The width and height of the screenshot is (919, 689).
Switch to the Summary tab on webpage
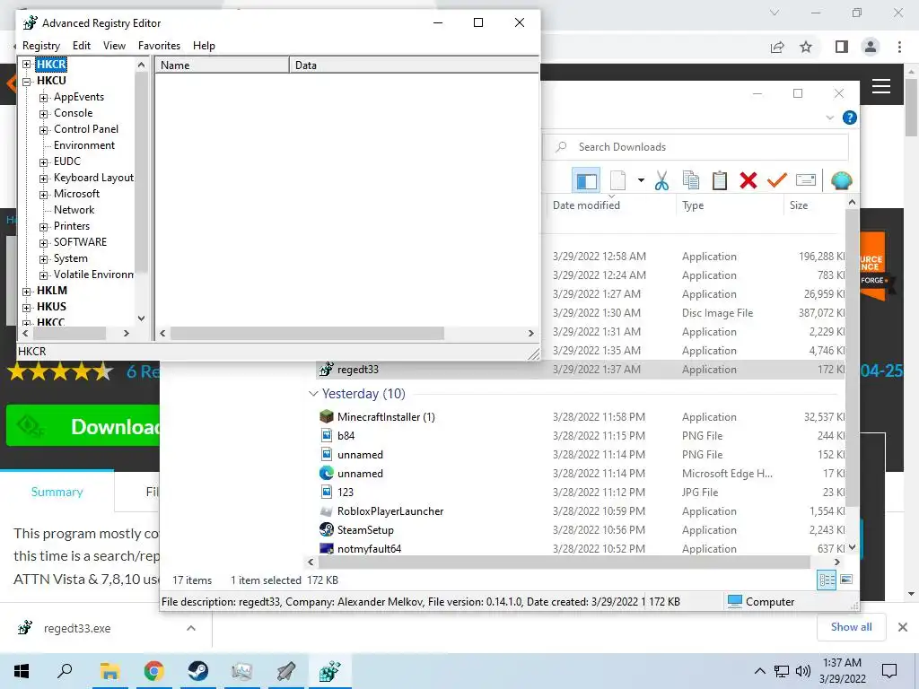57,493
